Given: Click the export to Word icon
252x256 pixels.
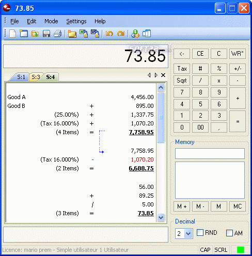Looking at the screenshot, I should tap(95, 34).
